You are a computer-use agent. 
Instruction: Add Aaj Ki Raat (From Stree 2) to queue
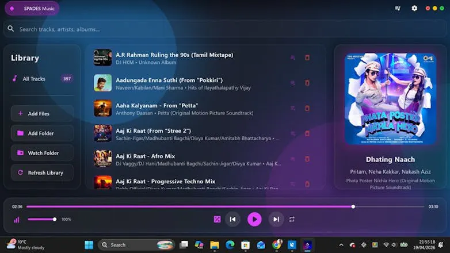tap(292, 133)
